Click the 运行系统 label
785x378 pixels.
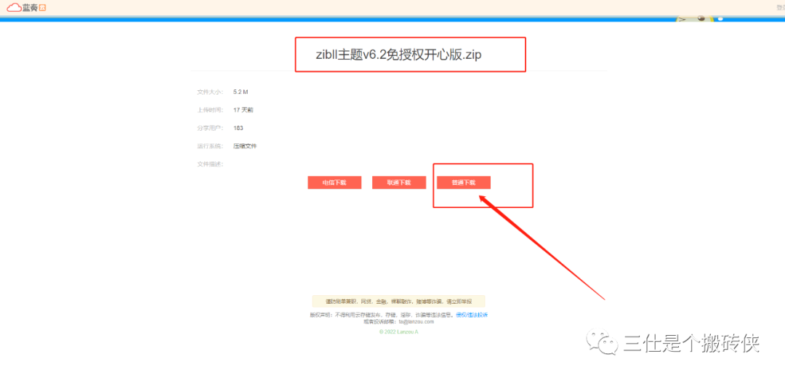210,146
